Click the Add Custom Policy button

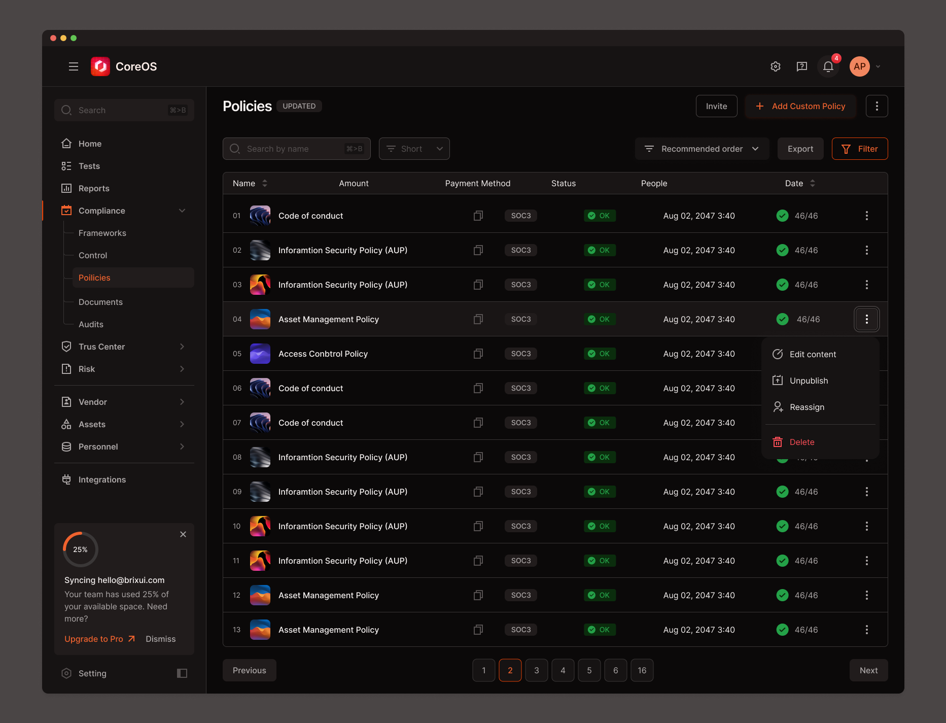click(x=800, y=106)
